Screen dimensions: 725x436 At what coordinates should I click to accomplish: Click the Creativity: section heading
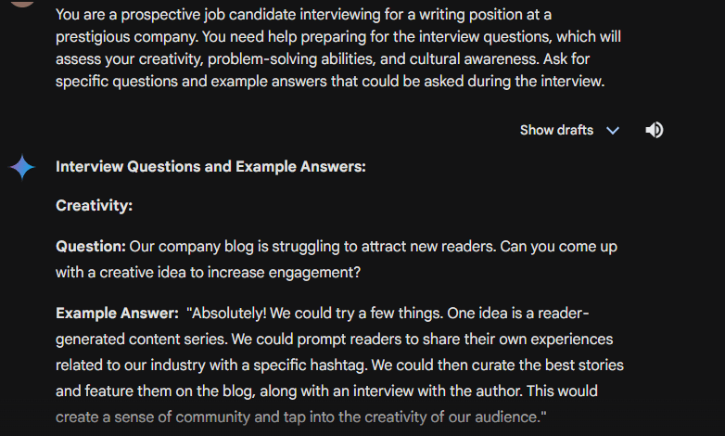tap(94, 206)
